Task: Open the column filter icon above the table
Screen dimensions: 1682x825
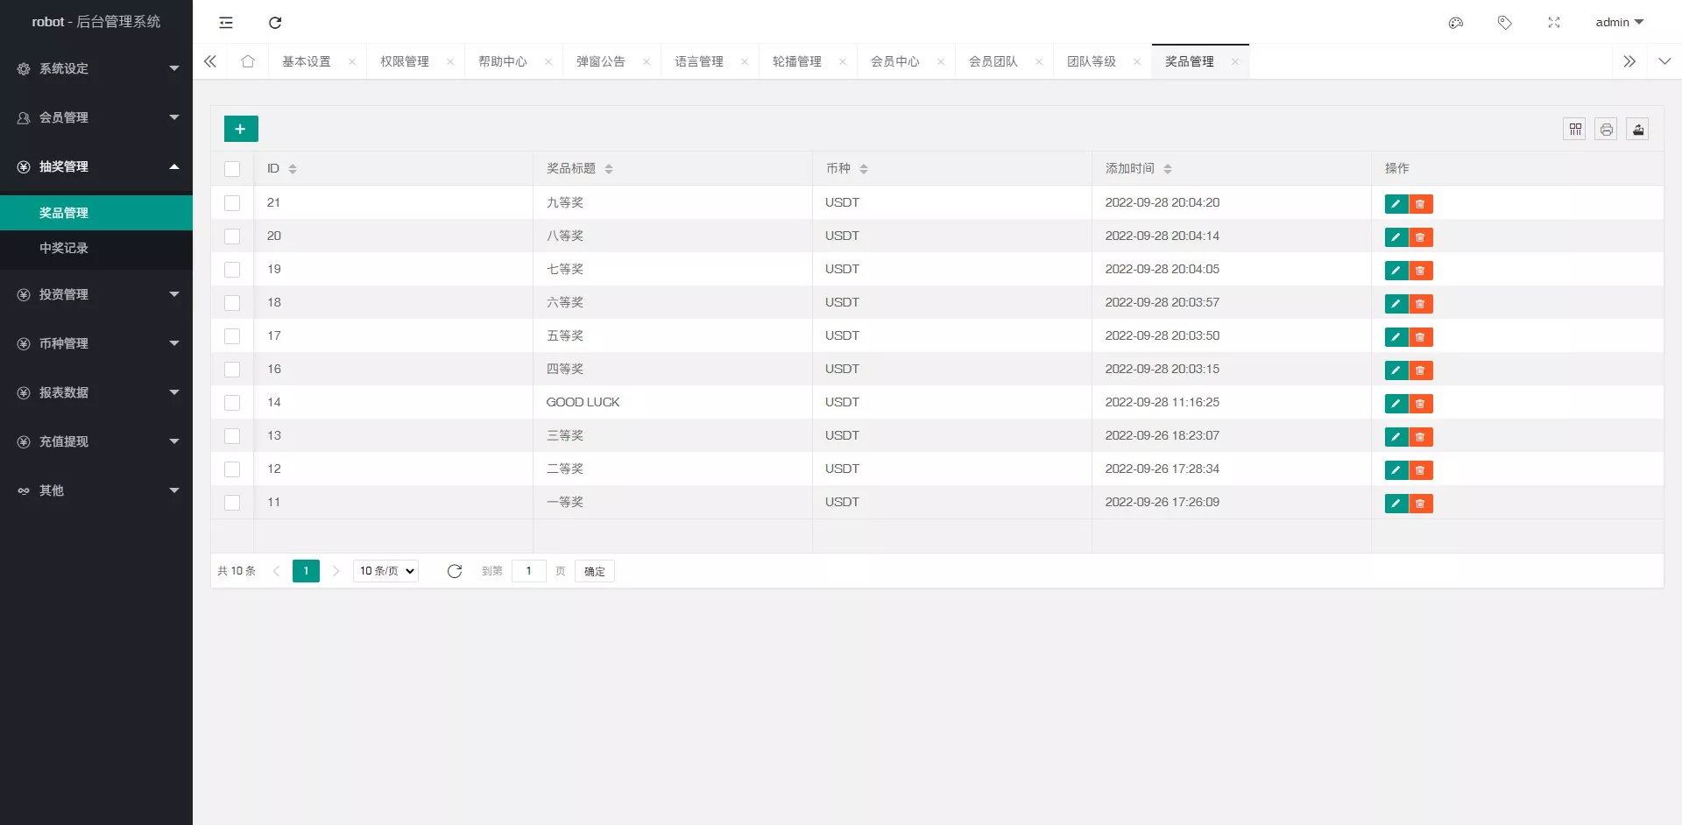Action: tap(1575, 129)
